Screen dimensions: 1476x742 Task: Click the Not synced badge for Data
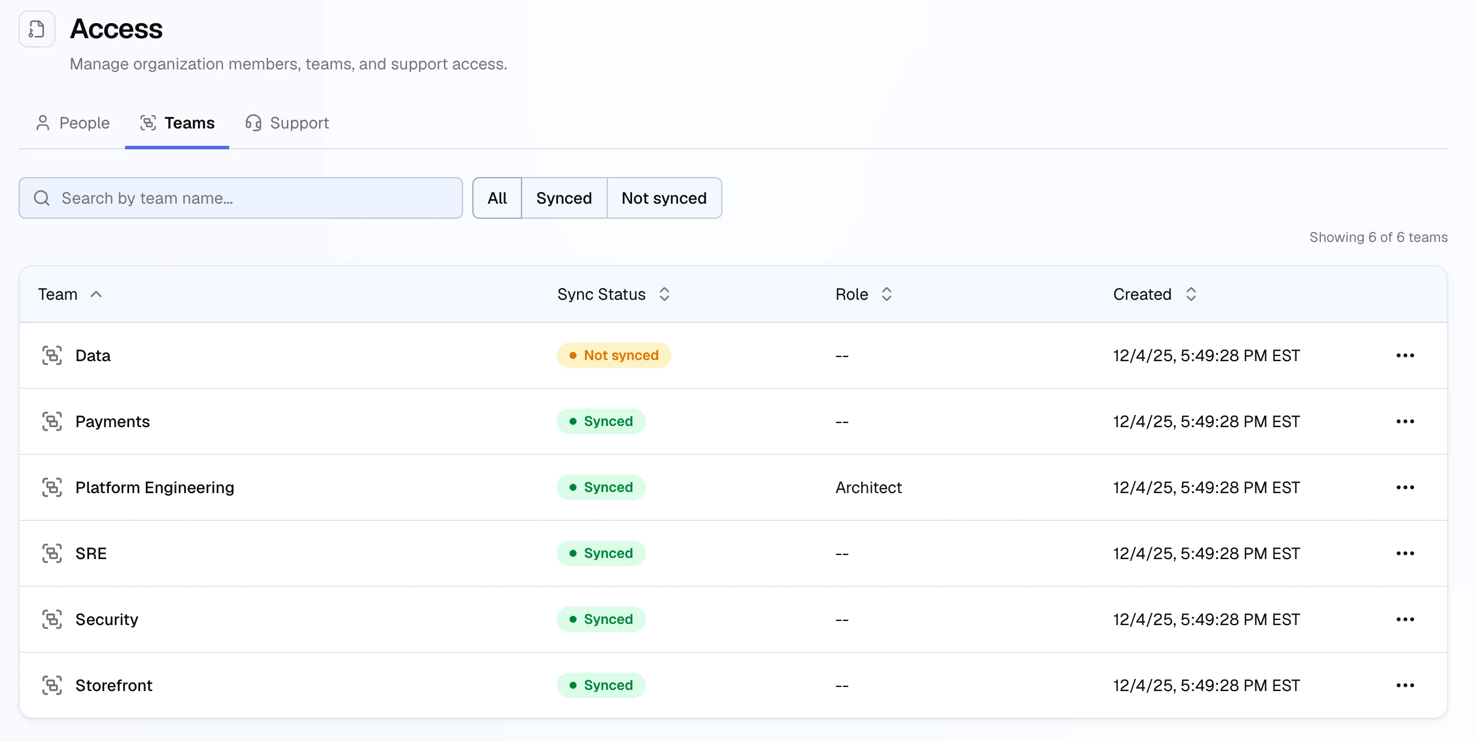[x=614, y=355]
